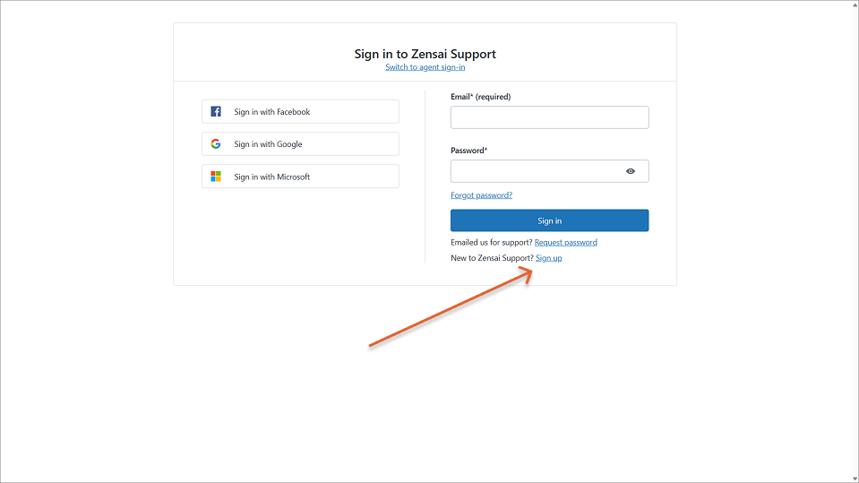Toggle password visibility eye icon
The height and width of the screenshot is (483, 859).
tap(631, 171)
